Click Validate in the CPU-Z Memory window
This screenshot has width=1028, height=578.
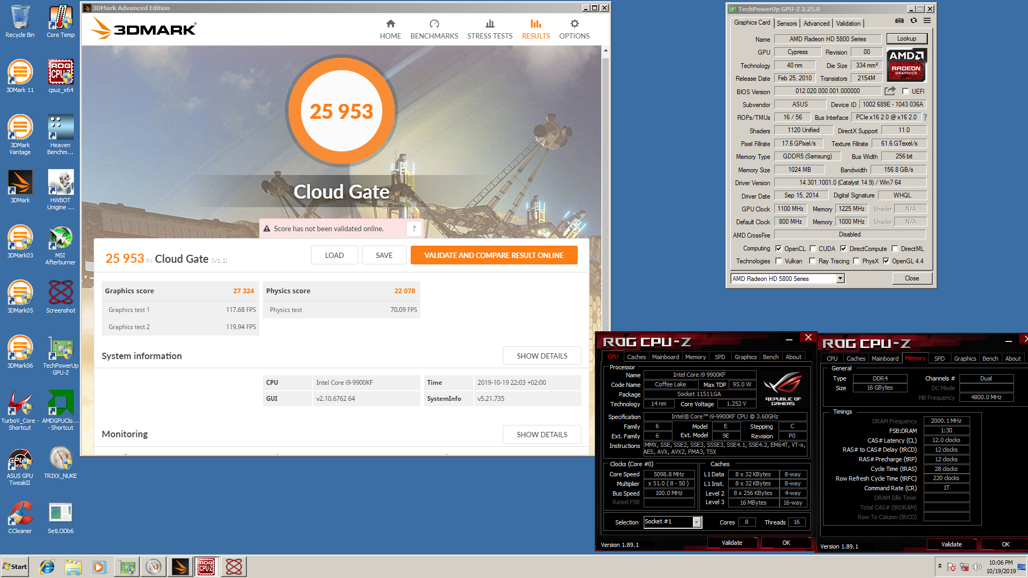pos(951,544)
